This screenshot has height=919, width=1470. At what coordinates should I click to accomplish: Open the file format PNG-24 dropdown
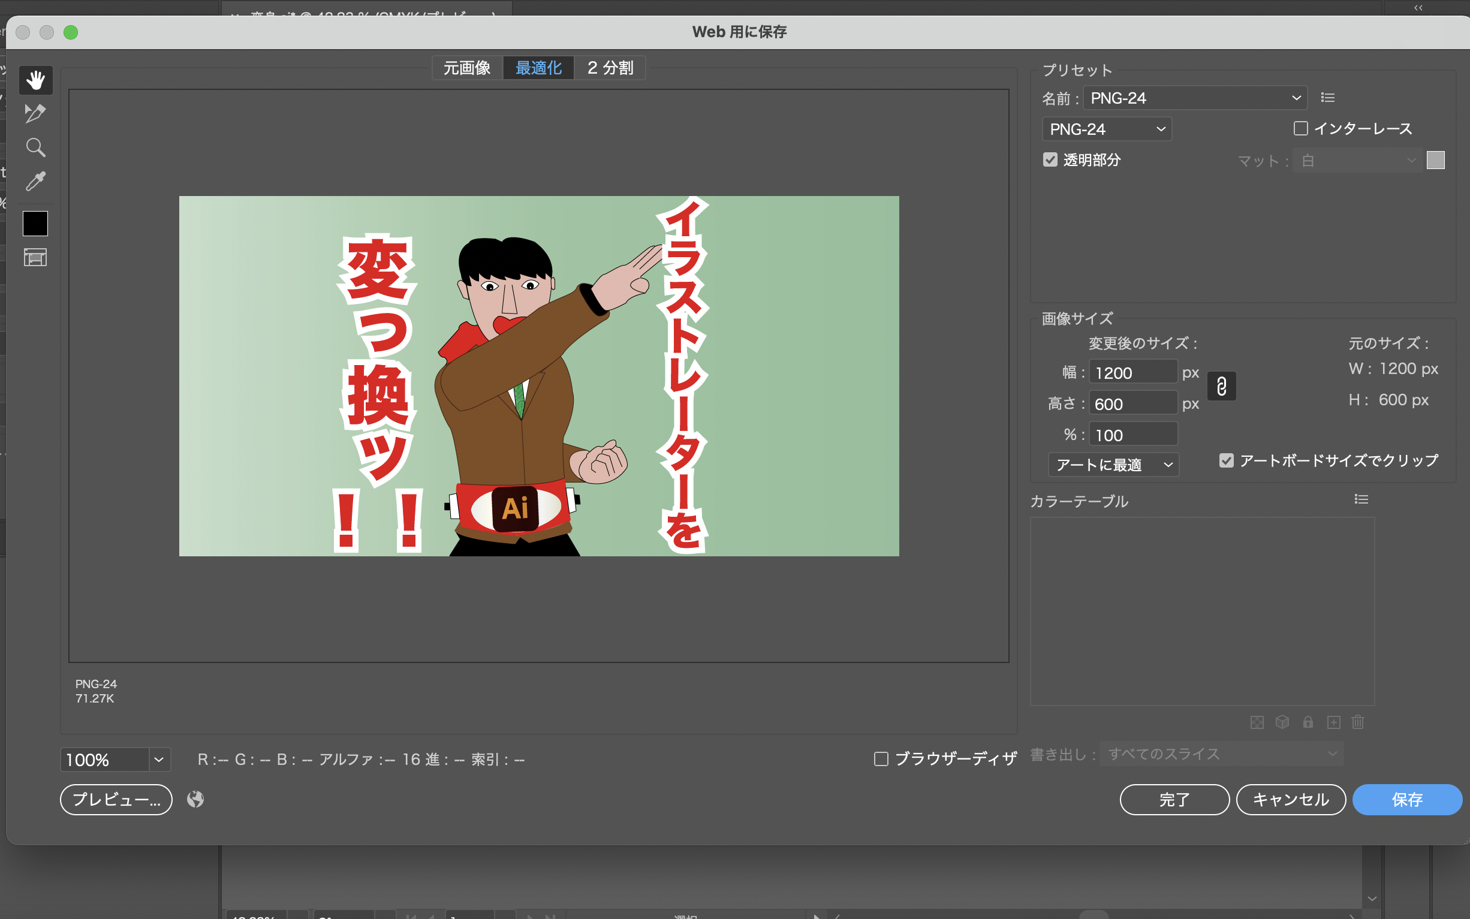click(1107, 129)
